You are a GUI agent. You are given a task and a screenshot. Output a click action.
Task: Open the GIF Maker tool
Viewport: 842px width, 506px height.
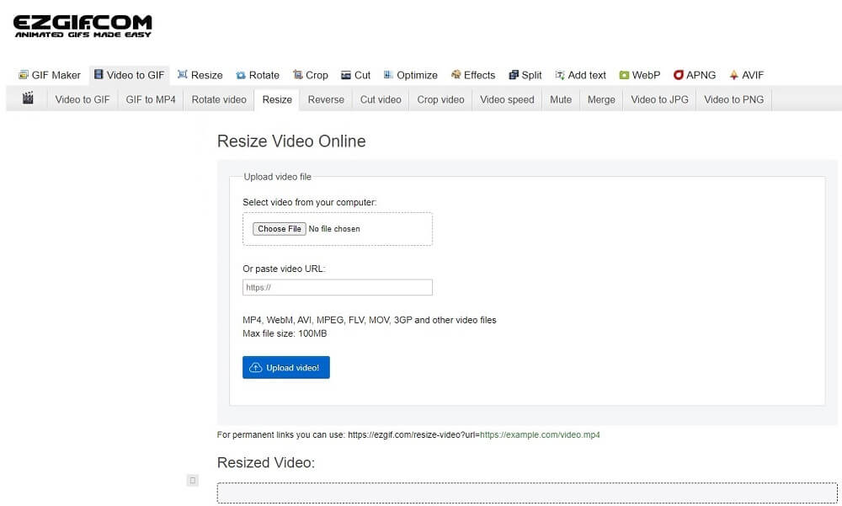click(x=49, y=75)
